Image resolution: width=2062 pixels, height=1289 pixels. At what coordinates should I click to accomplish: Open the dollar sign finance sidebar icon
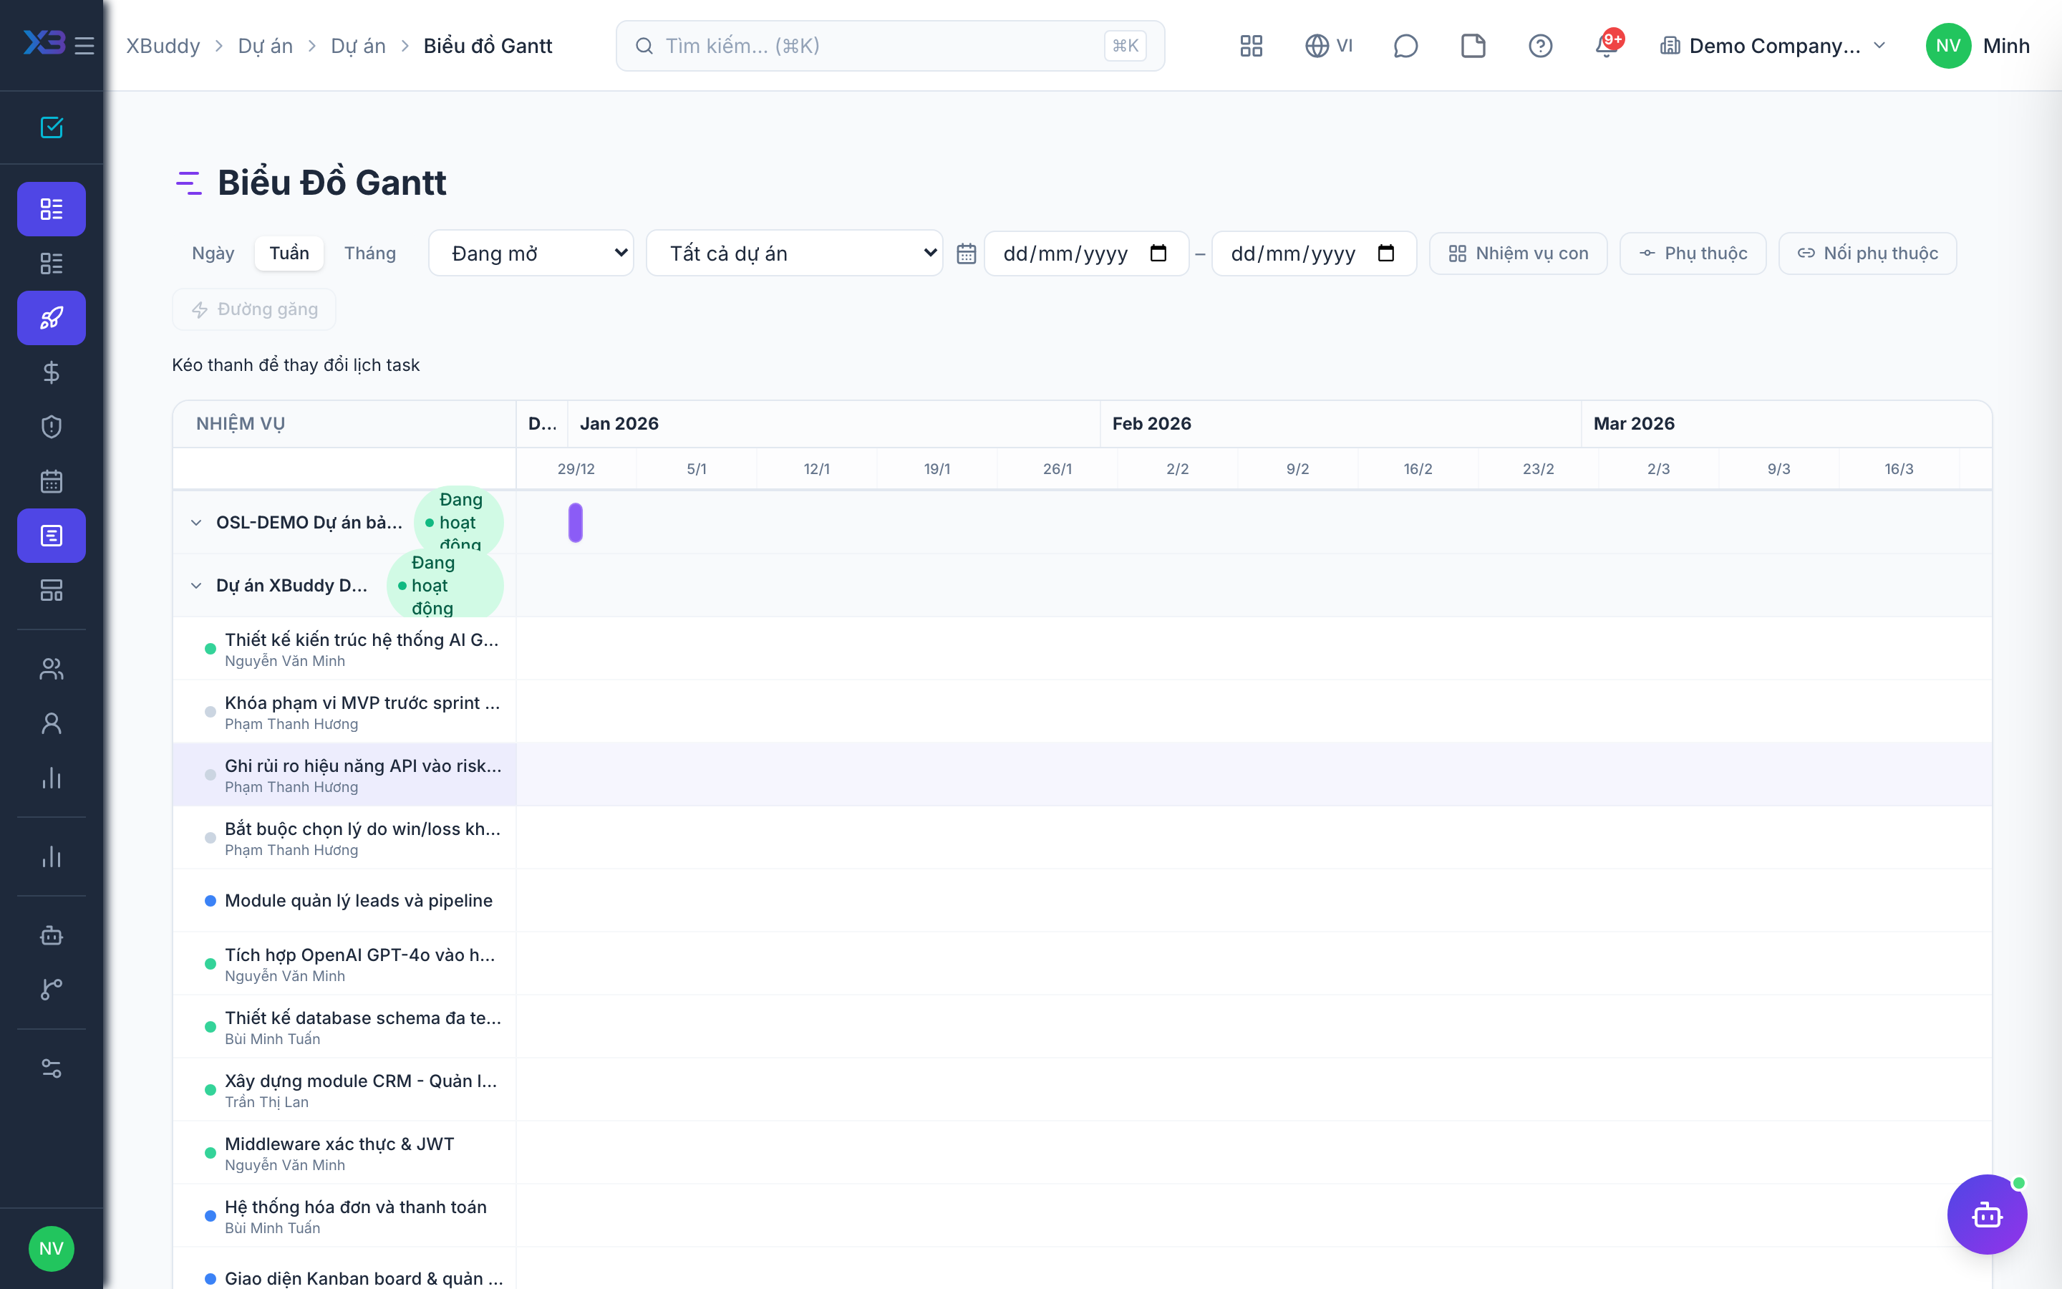click(51, 372)
